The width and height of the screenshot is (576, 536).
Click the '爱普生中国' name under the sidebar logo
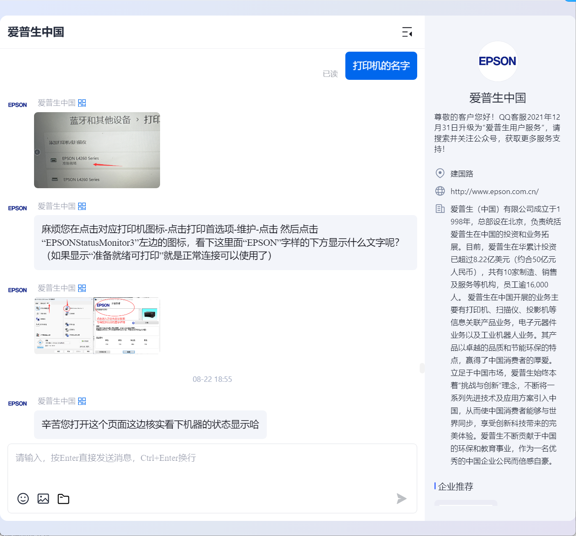pyautogui.click(x=497, y=98)
